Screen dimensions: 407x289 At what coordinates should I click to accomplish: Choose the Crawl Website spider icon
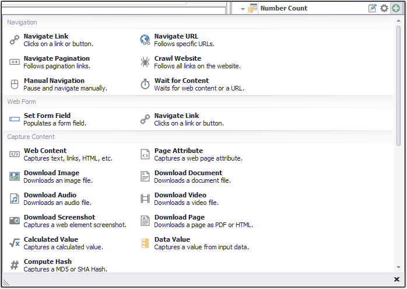145,62
